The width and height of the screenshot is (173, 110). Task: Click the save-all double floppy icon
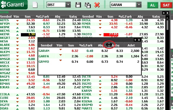coord(88,5)
